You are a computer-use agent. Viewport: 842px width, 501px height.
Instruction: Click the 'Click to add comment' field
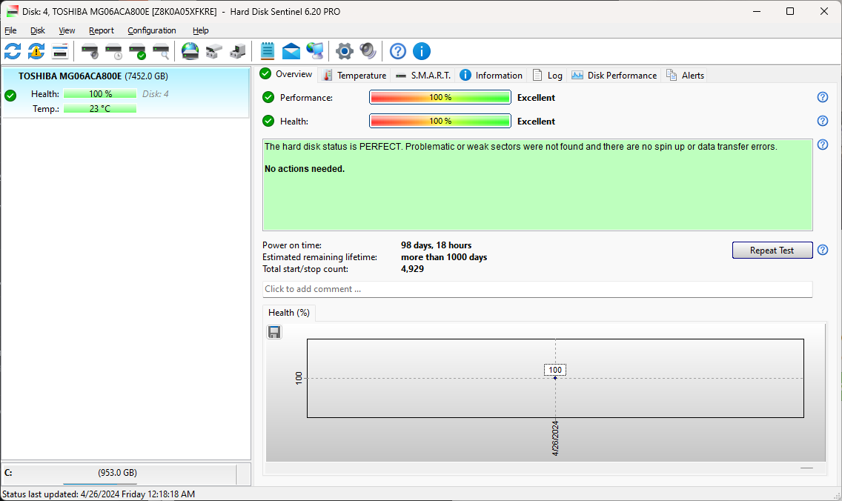coord(537,289)
